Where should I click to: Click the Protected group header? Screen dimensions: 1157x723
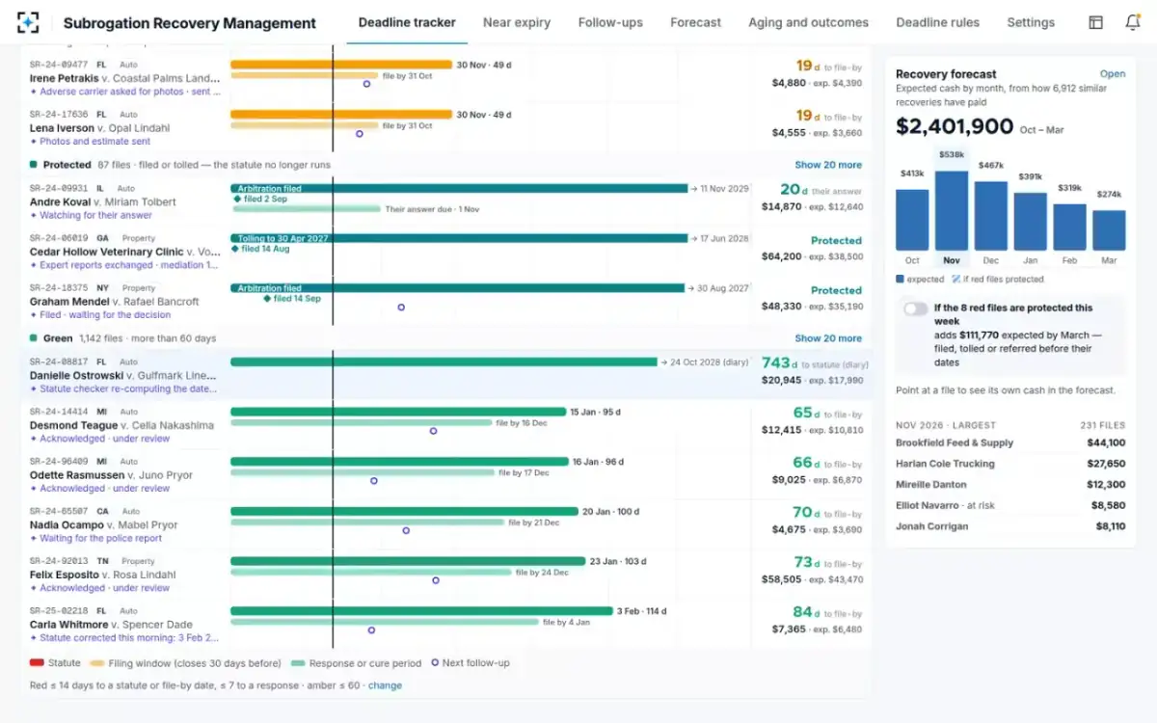point(445,165)
